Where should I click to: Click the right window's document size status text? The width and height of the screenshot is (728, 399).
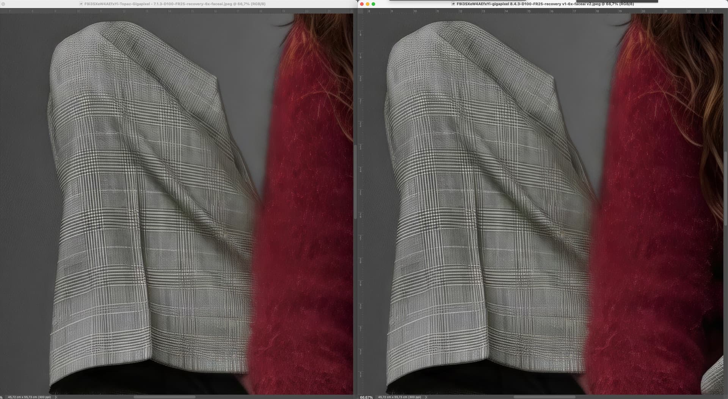399,397
